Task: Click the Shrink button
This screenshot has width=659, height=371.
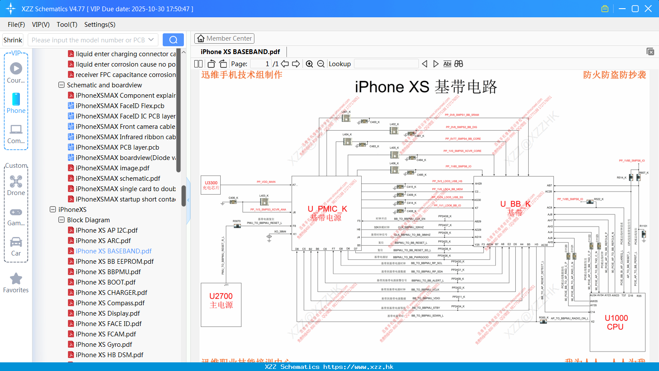Action: click(x=13, y=40)
